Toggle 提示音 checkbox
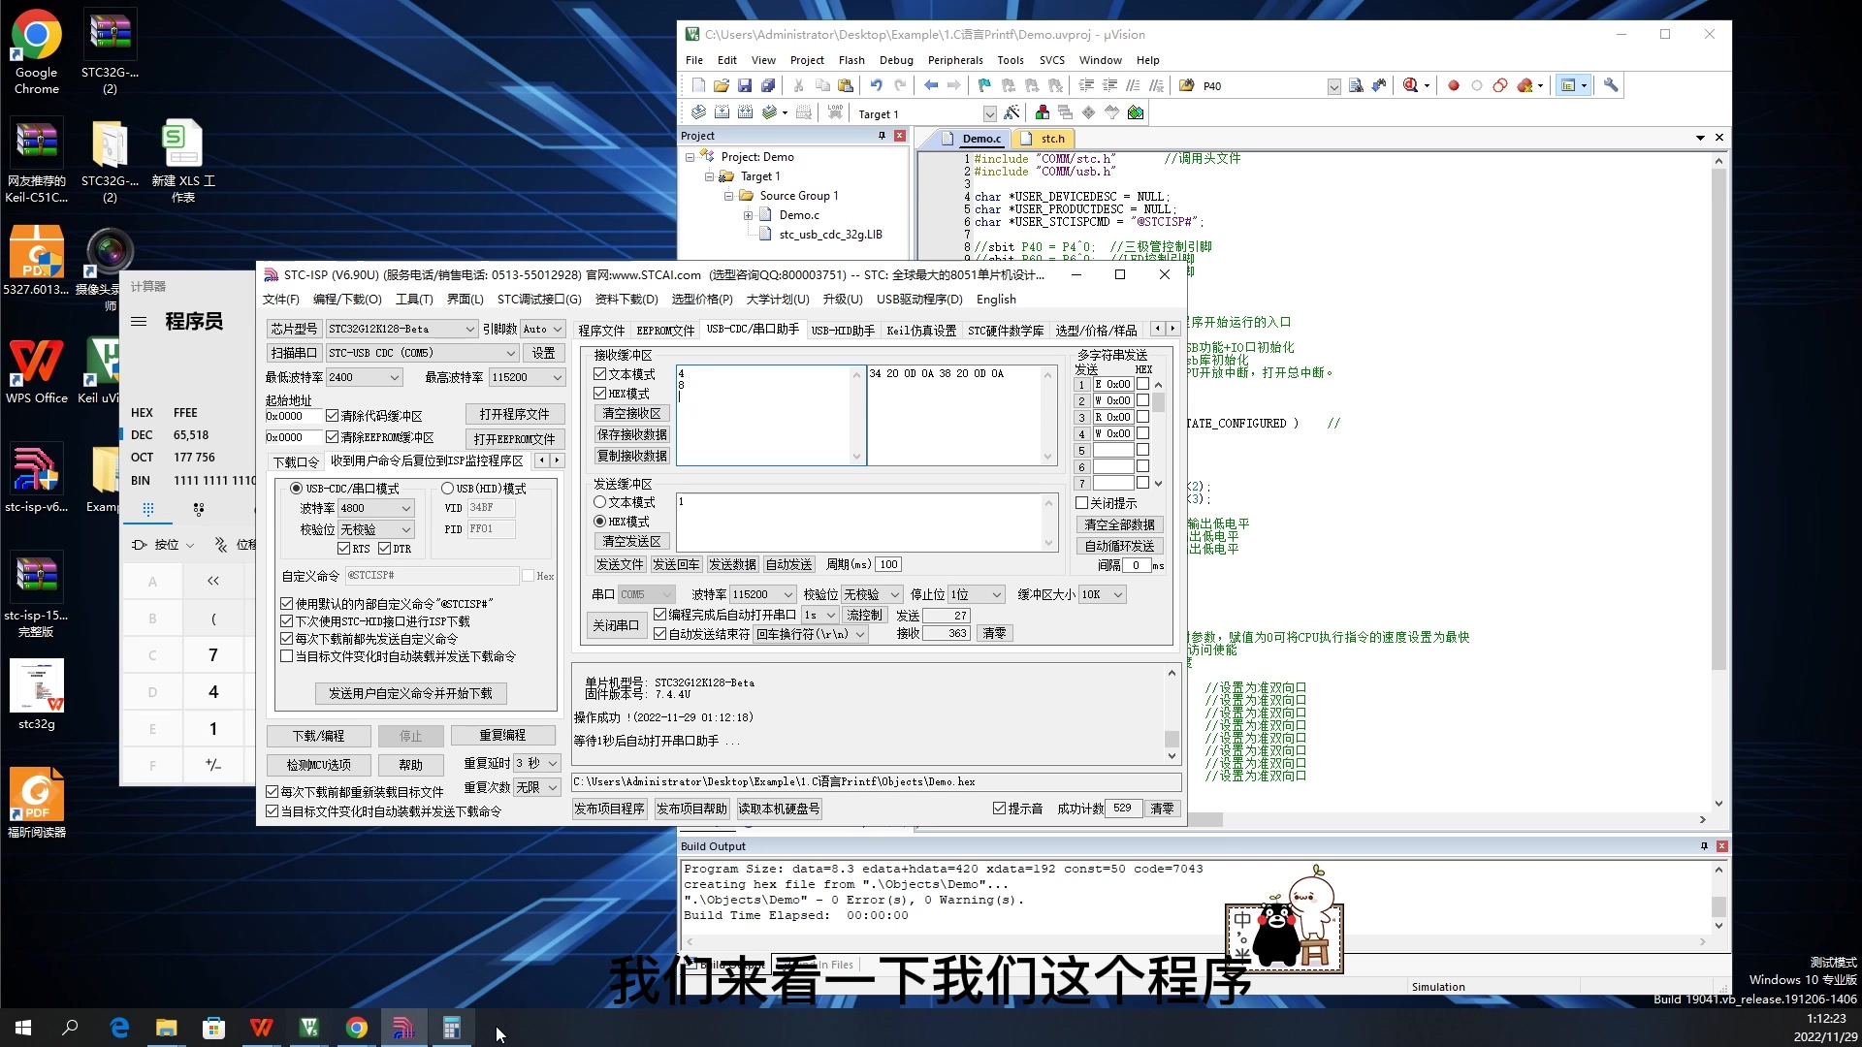1862x1047 pixels. click(999, 809)
